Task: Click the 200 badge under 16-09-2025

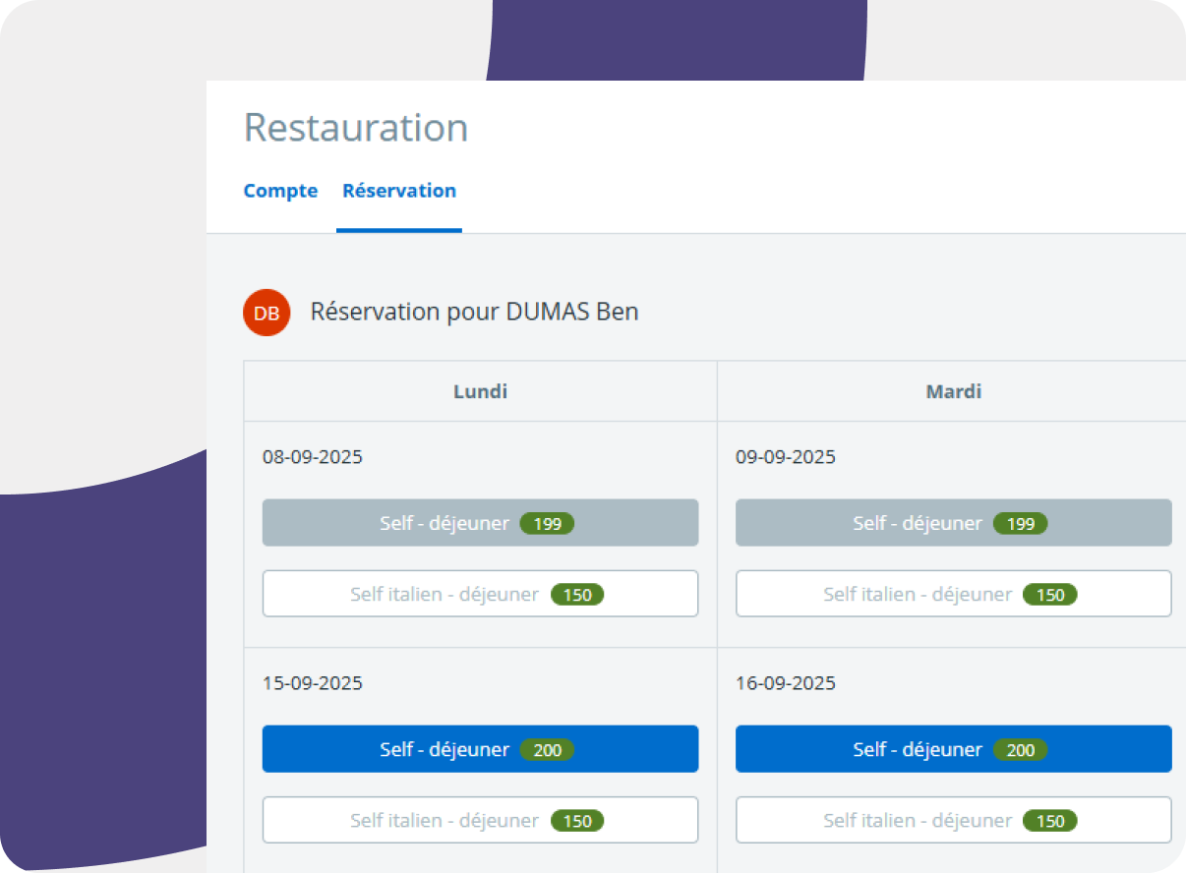Action: pyautogui.click(x=1020, y=750)
